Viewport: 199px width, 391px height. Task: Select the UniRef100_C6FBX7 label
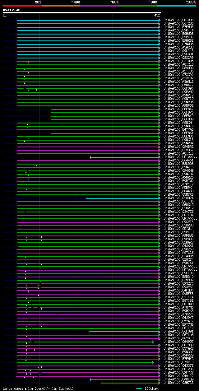pyautogui.click(x=178, y=109)
